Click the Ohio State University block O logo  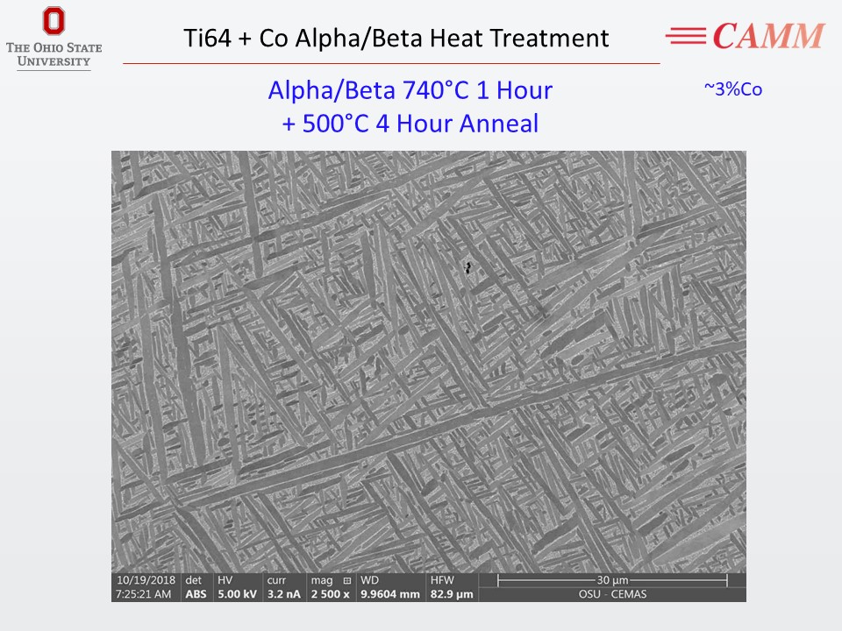tap(54, 21)
